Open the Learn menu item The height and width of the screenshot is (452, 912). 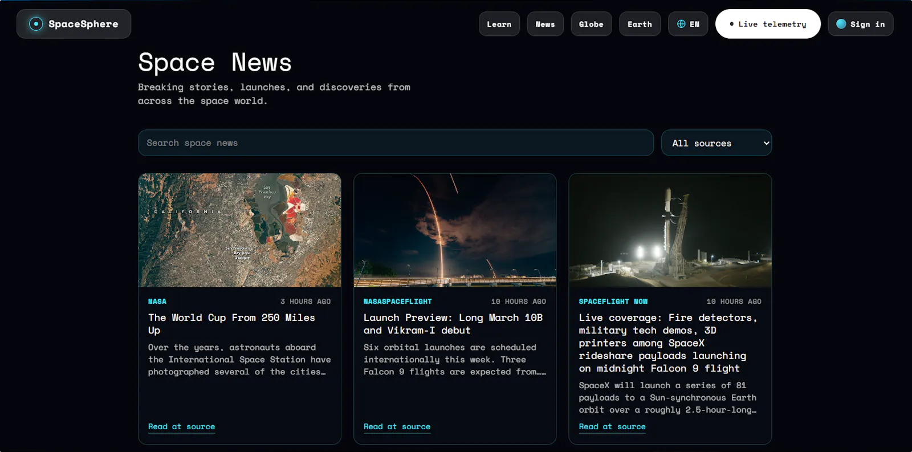click(x=499, y=24)
